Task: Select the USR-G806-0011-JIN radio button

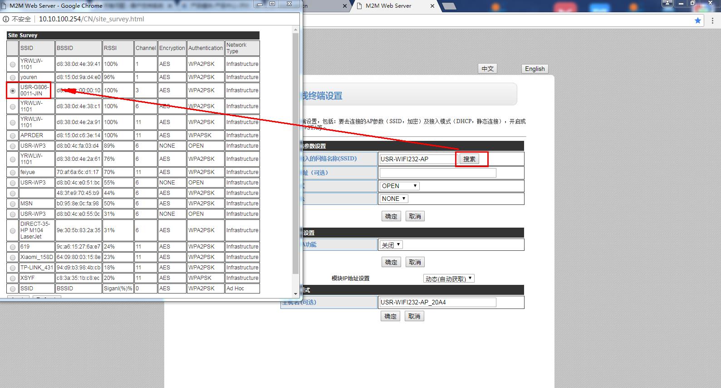Action: tap(13, 91)
